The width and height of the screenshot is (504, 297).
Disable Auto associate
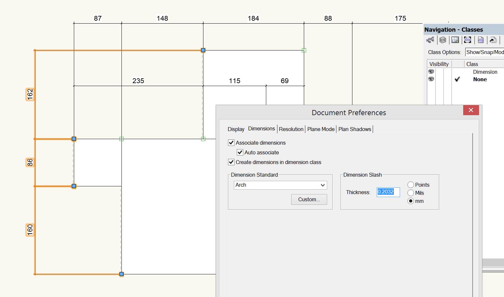(x=240, y=152)
